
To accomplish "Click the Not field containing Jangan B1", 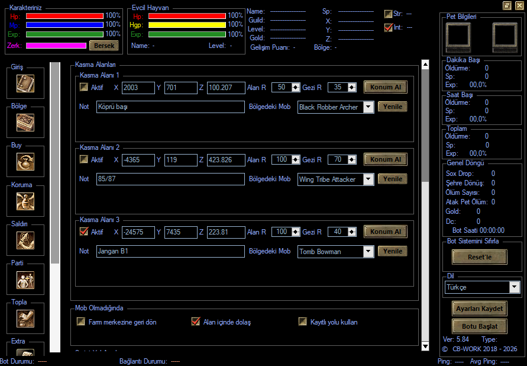I will (x=170, y=251).
